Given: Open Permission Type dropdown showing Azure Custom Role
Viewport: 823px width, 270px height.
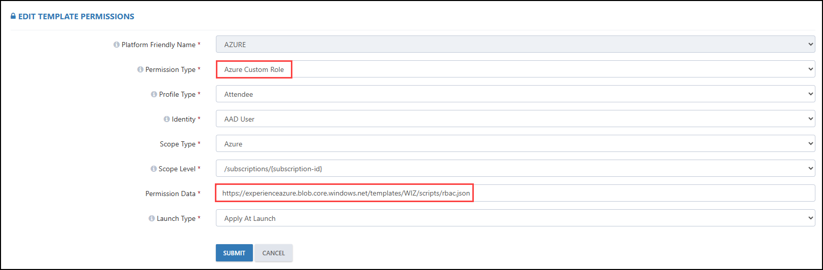Looking at the screenshot, I should click(515, 69).
